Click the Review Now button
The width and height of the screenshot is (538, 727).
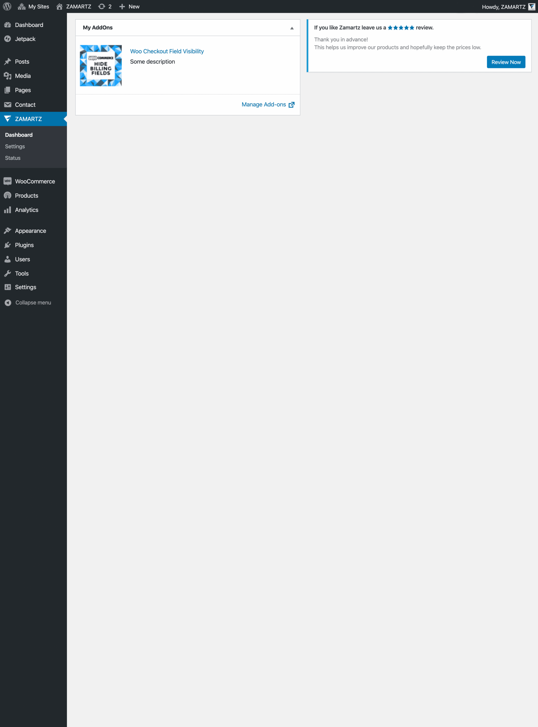pyautogui.click(x=506, y=62)
